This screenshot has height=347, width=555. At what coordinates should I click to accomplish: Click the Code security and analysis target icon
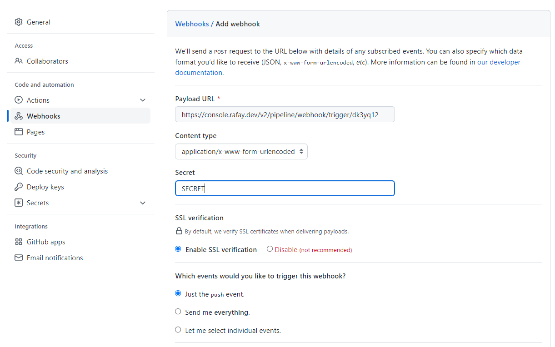(x=18, y=171)
